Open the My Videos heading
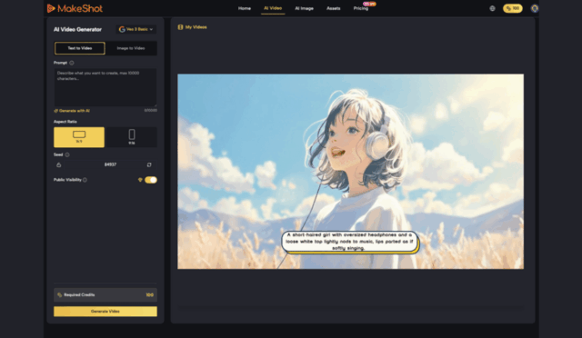Screen dimensions: 582x338 (x=192, y=27)
